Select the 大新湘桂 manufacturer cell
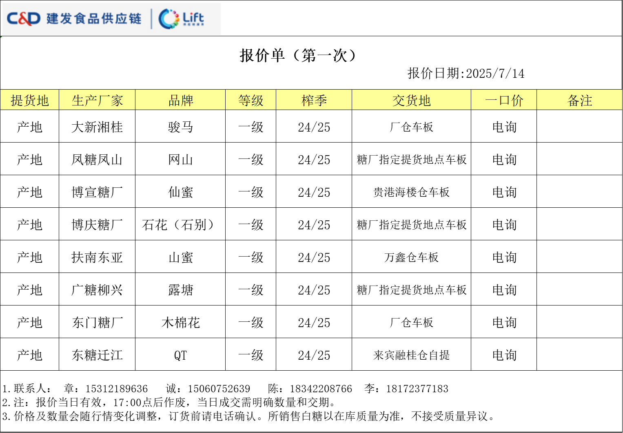This screenshot has height=433, width=623. 97,127
